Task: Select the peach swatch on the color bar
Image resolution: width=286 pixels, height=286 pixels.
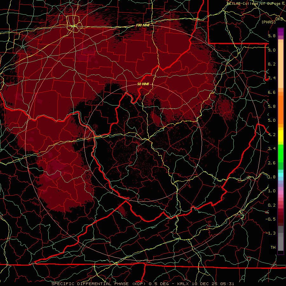Action: tap(281, 66)
